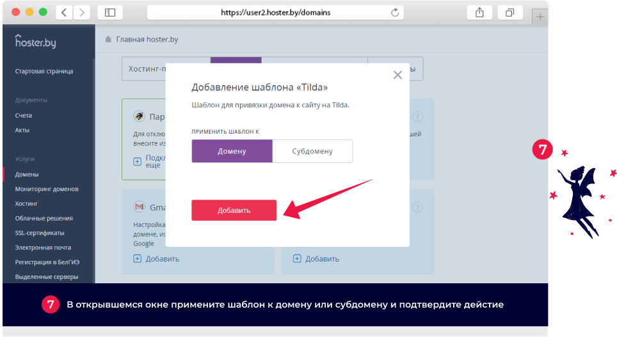Click the macOS green fullscreen button
Image resolution: width=617 pixels, height=337 pixels.
tap(43, 12)
